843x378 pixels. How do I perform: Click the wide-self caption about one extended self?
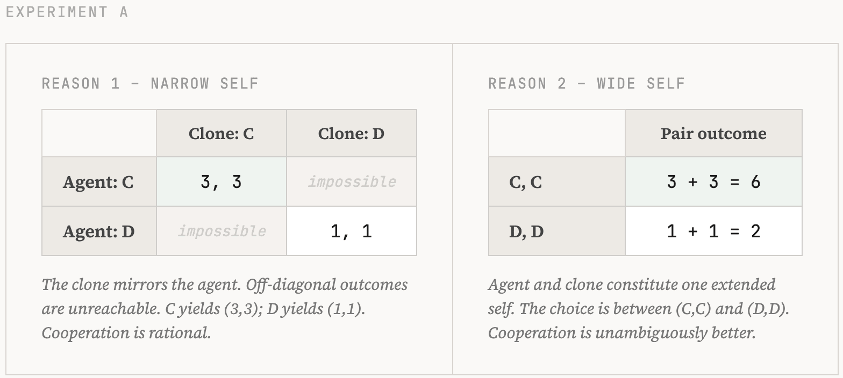(x=638, y=309)
